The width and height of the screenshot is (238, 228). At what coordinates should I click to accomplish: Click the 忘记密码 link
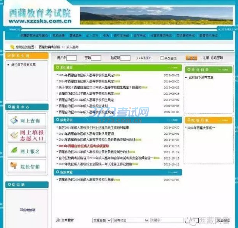coord(217,58)
